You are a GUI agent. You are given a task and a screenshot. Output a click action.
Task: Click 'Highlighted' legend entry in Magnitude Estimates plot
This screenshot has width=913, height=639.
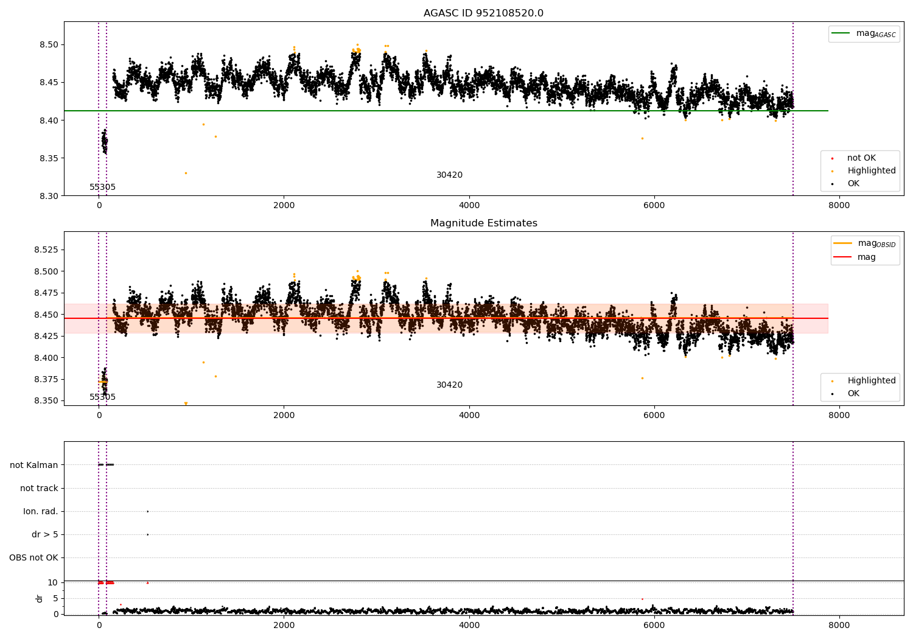pos(872,381)
